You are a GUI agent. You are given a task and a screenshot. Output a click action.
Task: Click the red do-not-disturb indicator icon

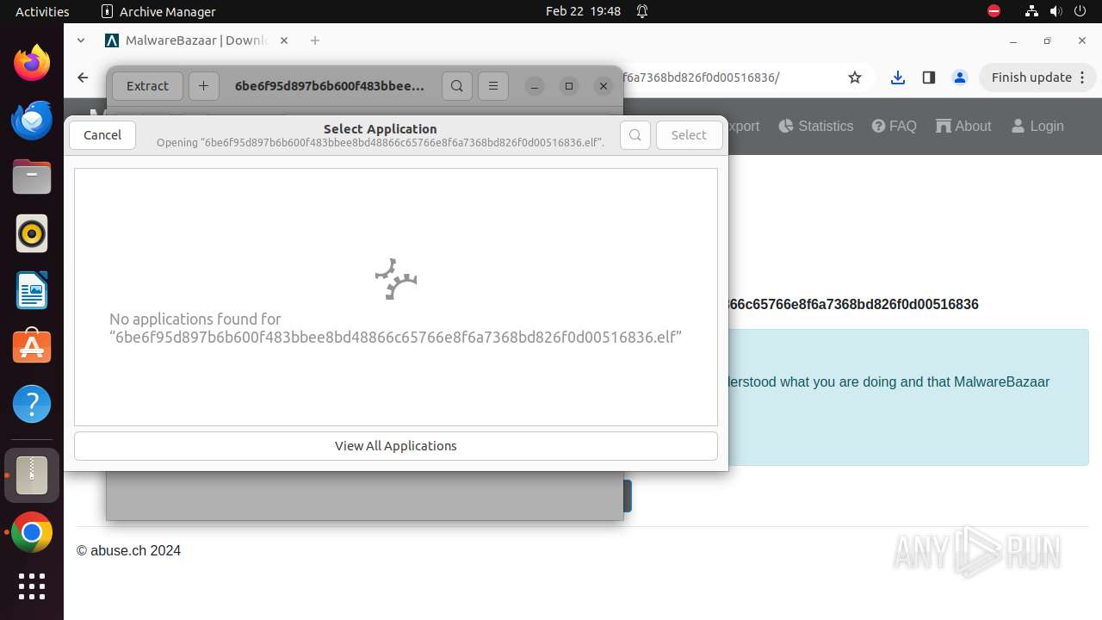point(994,11)
